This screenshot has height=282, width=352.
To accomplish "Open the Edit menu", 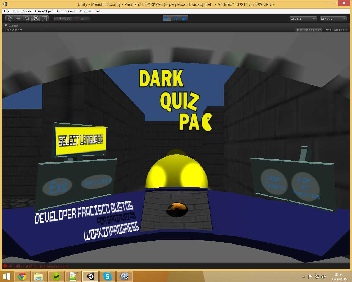I will tap(16, 11).
